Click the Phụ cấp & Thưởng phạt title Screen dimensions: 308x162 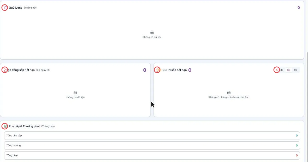point(24,126)
